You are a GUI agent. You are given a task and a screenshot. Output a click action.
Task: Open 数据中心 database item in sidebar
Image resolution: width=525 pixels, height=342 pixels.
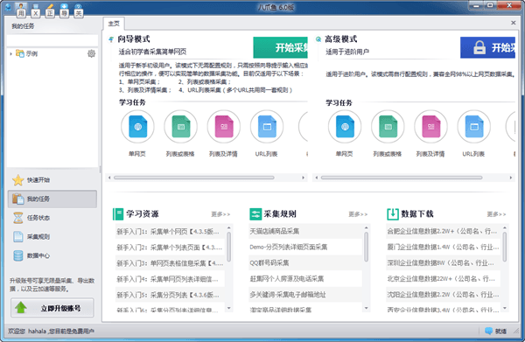(52, 255)
